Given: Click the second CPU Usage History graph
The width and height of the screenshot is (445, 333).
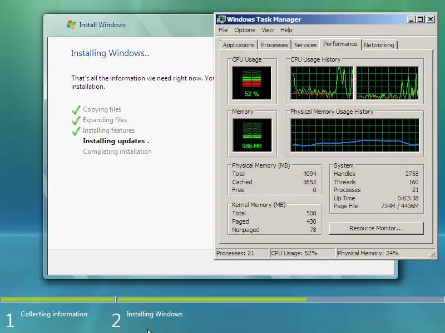Looking at the screenshot, I should [x=387, y=83].
